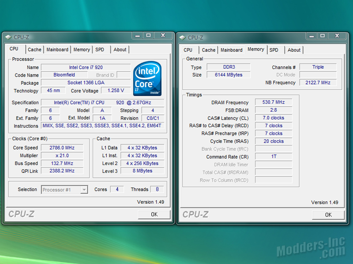
Task: Click the L1 Inst. value '4 x 32 KBytes'
Action: (142, 156)
